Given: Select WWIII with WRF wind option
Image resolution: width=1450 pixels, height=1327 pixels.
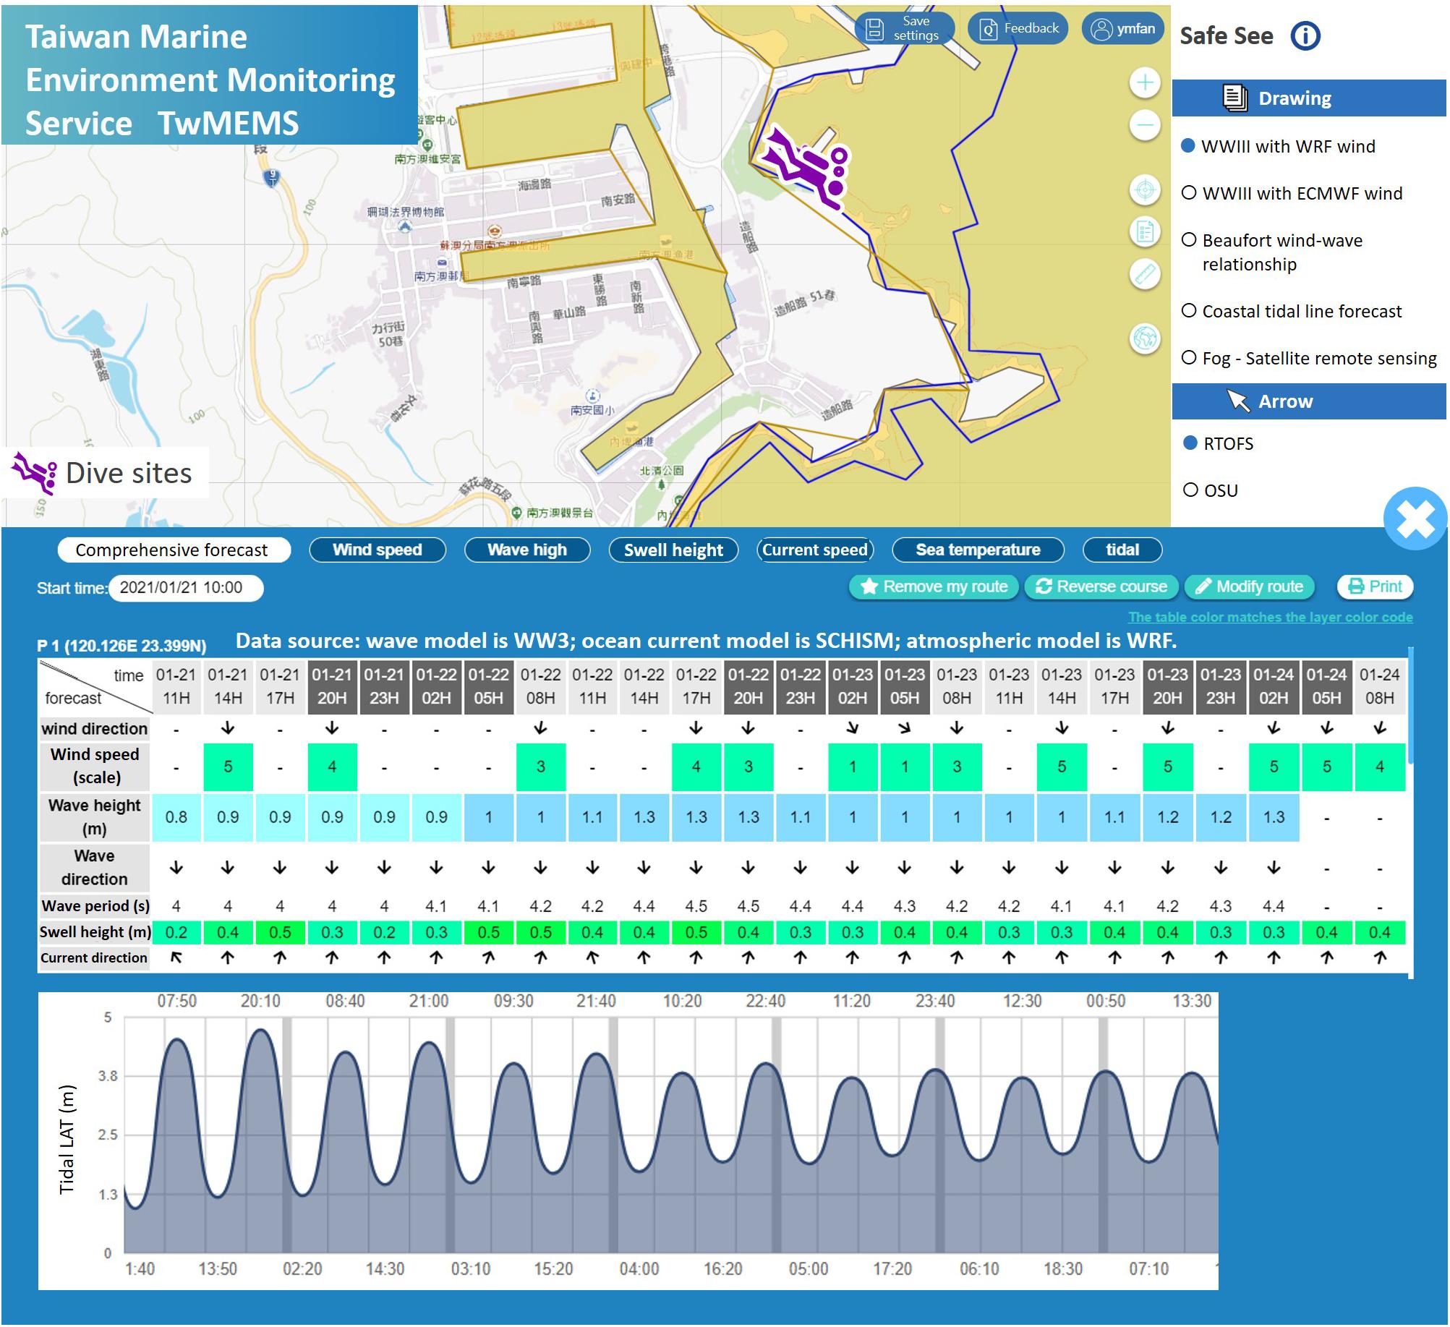Looking at the screenshot, I should (1278, 146).
